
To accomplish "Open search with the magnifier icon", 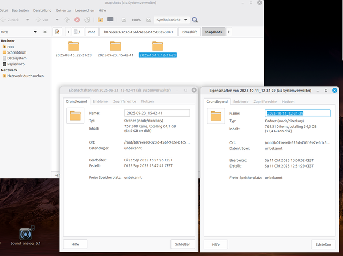I will [195, 20].
